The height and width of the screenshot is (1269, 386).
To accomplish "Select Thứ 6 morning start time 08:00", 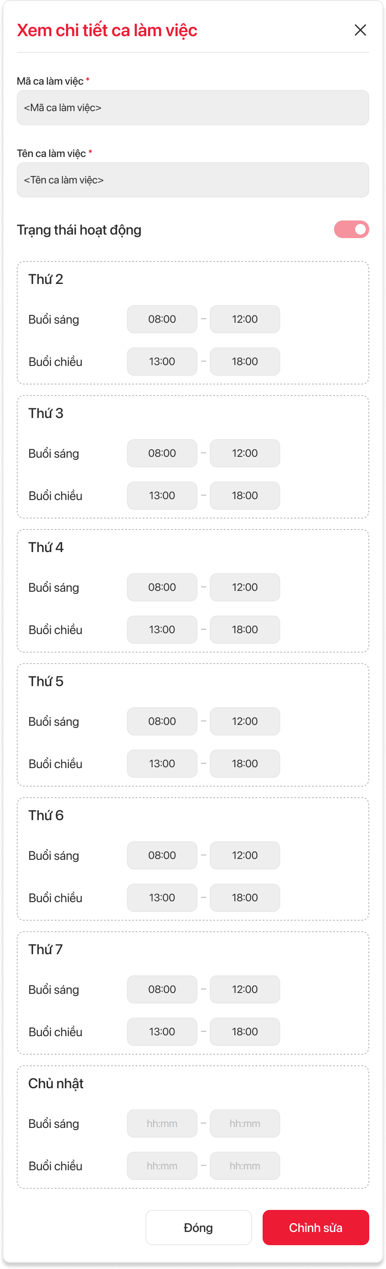I will point(162,855).
